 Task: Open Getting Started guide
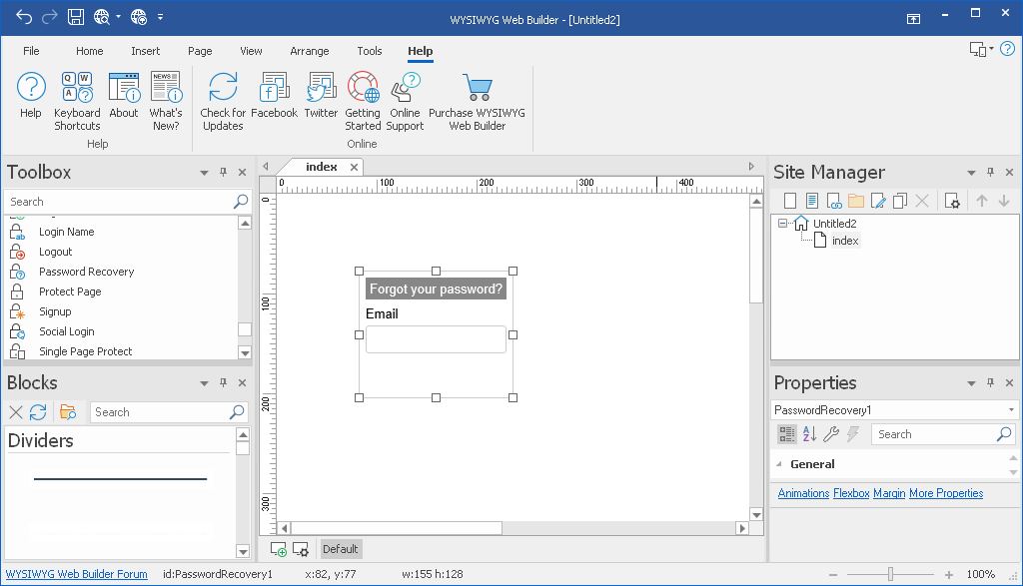(363, 102)
